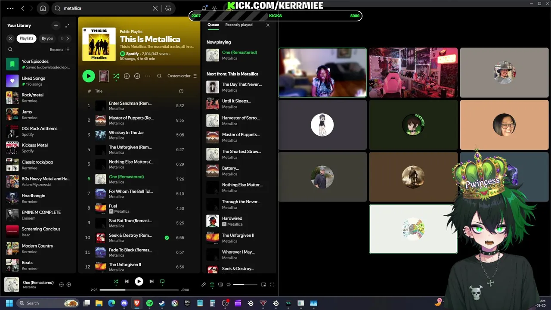The width and height of the screenshot is (551, 310).
Task: Clear the library filter with X chip
Action: [10, 38]
